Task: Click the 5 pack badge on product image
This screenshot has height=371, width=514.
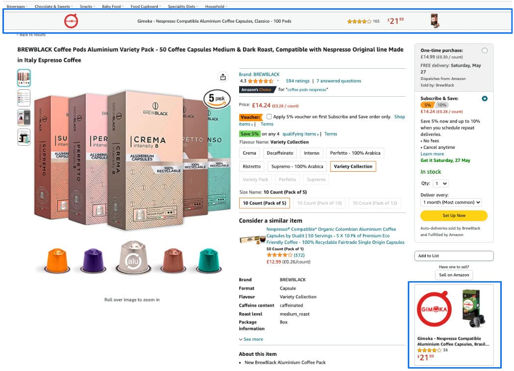Action: click(216, 98)
